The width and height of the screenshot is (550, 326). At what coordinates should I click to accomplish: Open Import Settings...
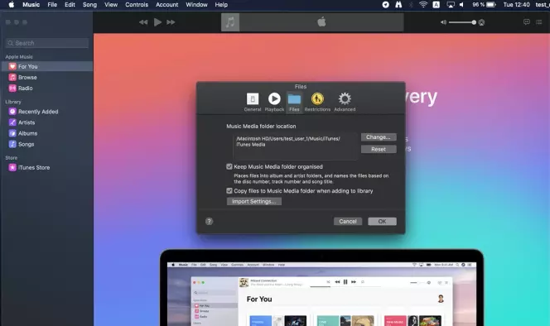pos(254,202)
